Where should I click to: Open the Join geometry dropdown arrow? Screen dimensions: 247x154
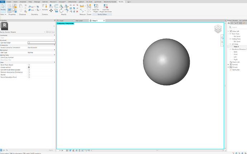point(35,10)
